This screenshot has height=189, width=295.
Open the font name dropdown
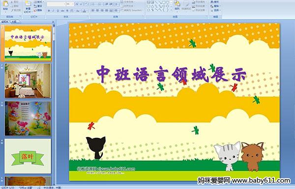point(64,4)
